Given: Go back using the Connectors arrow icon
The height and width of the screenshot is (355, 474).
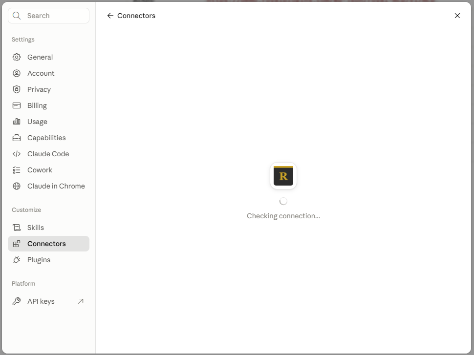Looking at the screenshot, I should coord(110,16).
